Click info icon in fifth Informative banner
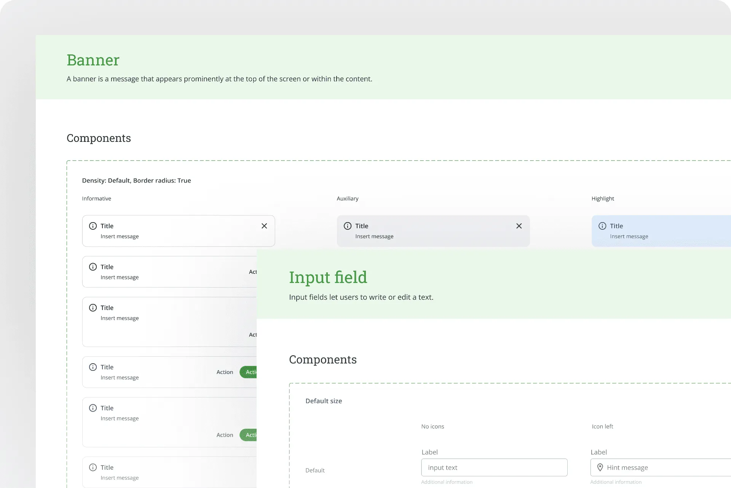 point(93,408)
